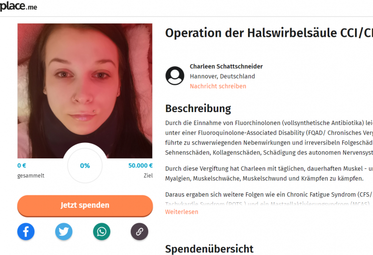Click the 'Spendenübersicht' section heading
This screenshot has height=255, width=373.
tap(209, 249)
